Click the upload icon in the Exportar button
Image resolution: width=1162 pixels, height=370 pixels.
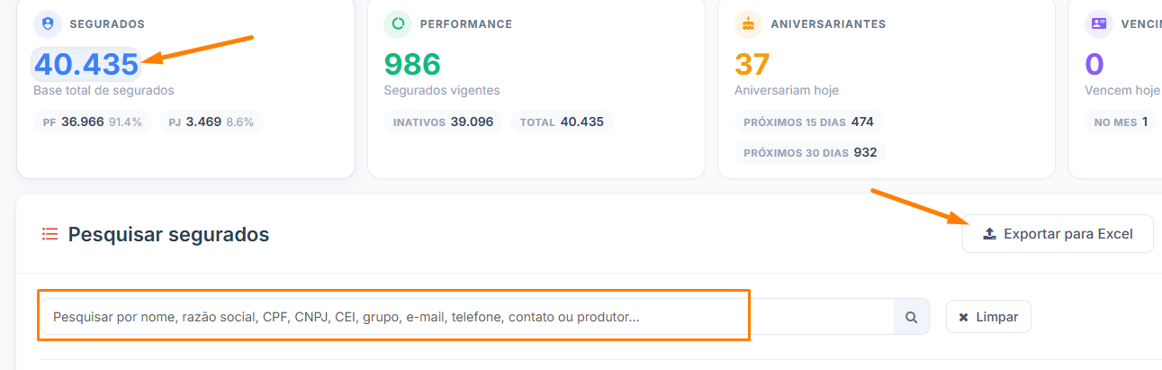point(989,234)
